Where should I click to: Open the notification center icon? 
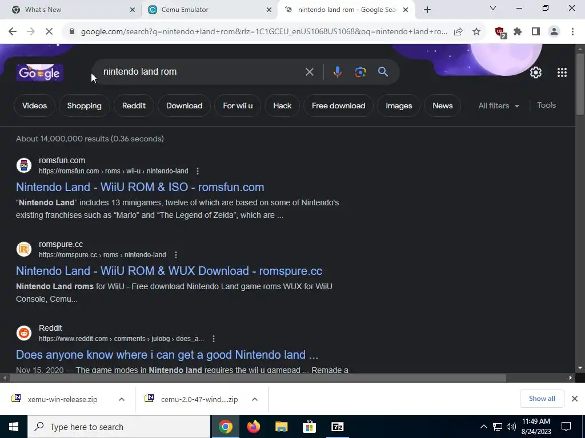point(566,427)
